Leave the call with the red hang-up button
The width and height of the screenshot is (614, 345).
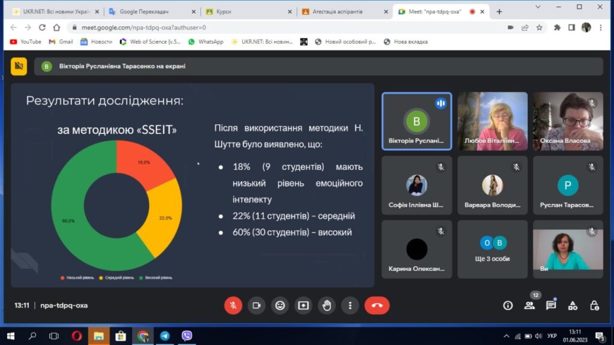377,305
